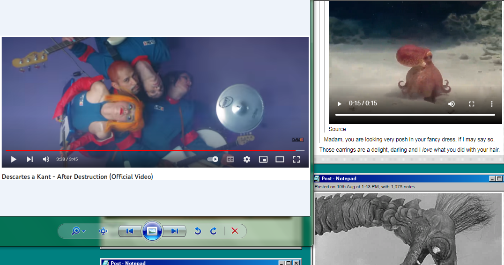The width and height of the screenshot is (504, 265).
Task: Maximize the right Post - Notepad window
Action: pos(499,178)
